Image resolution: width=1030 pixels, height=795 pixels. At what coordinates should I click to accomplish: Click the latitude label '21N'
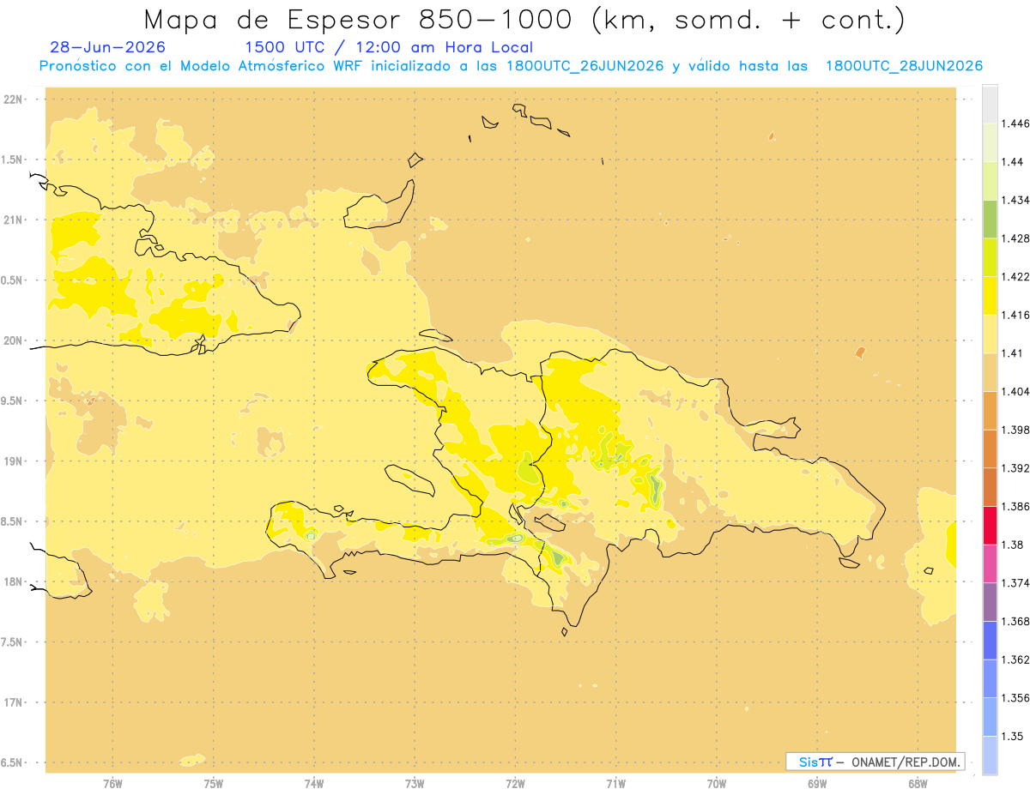tap(13, 220)
